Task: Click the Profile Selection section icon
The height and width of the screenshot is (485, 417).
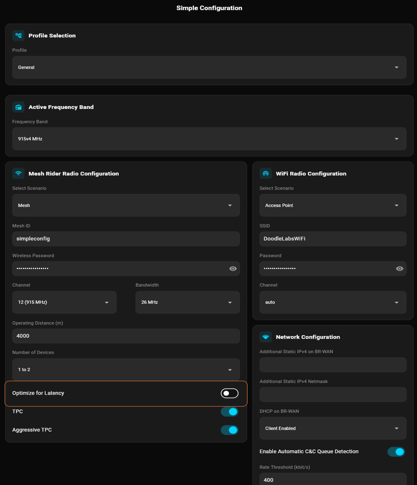Action: 18,35
